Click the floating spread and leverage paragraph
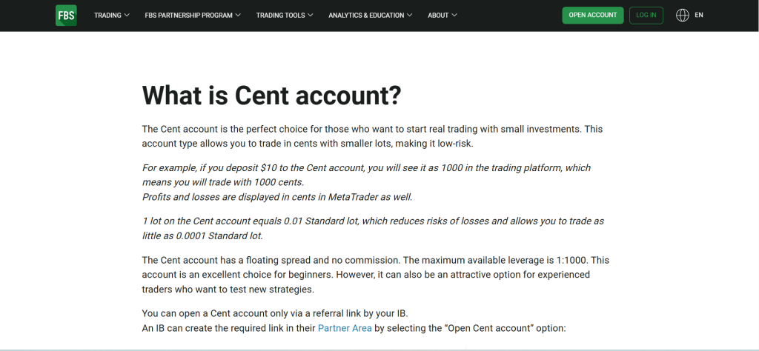This screenshot has width=759, height=351. [375, 275]
